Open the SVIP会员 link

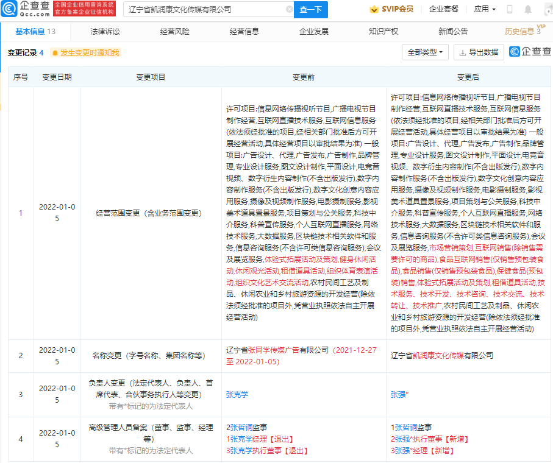[398, 9]
